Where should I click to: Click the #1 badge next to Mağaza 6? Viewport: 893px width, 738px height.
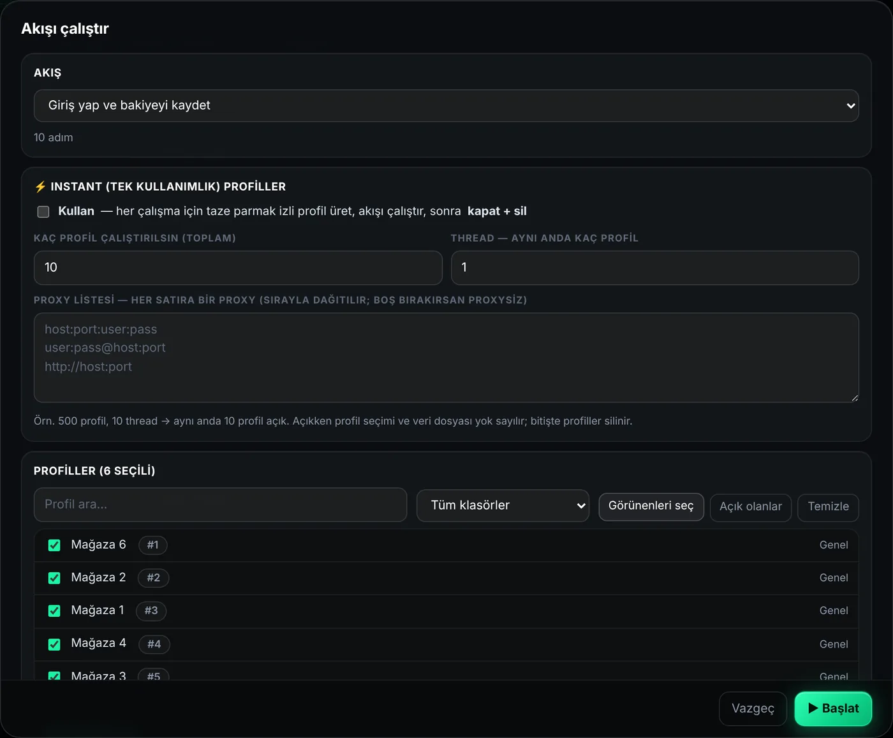pos(152,545)
